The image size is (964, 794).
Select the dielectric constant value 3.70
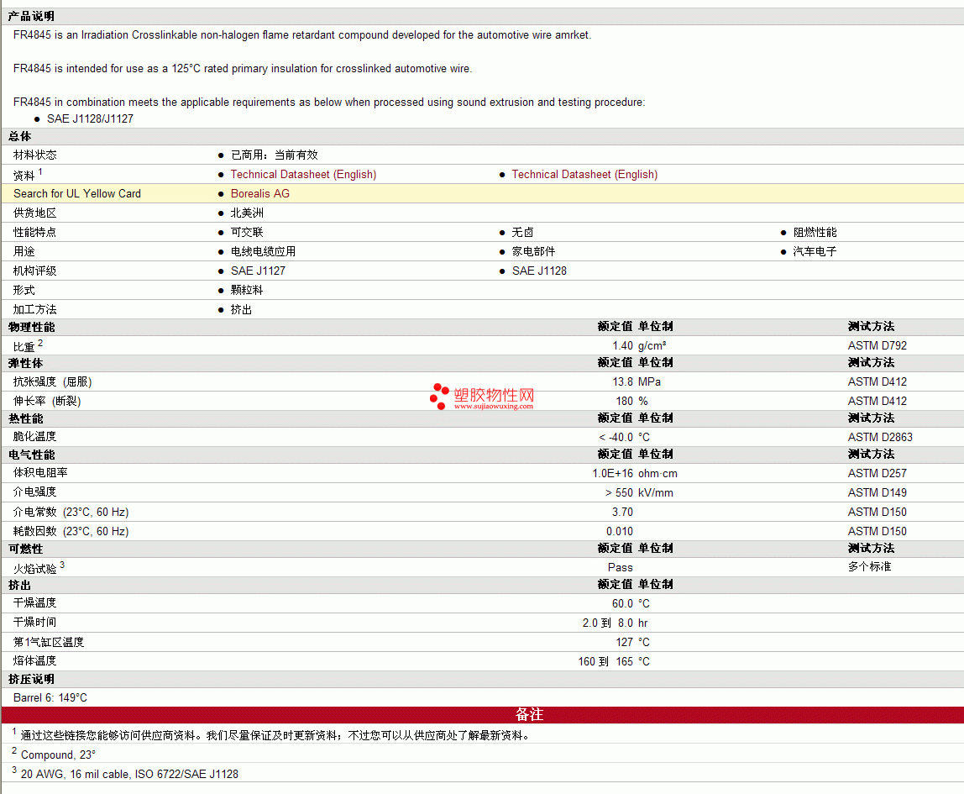pos(622,513)
